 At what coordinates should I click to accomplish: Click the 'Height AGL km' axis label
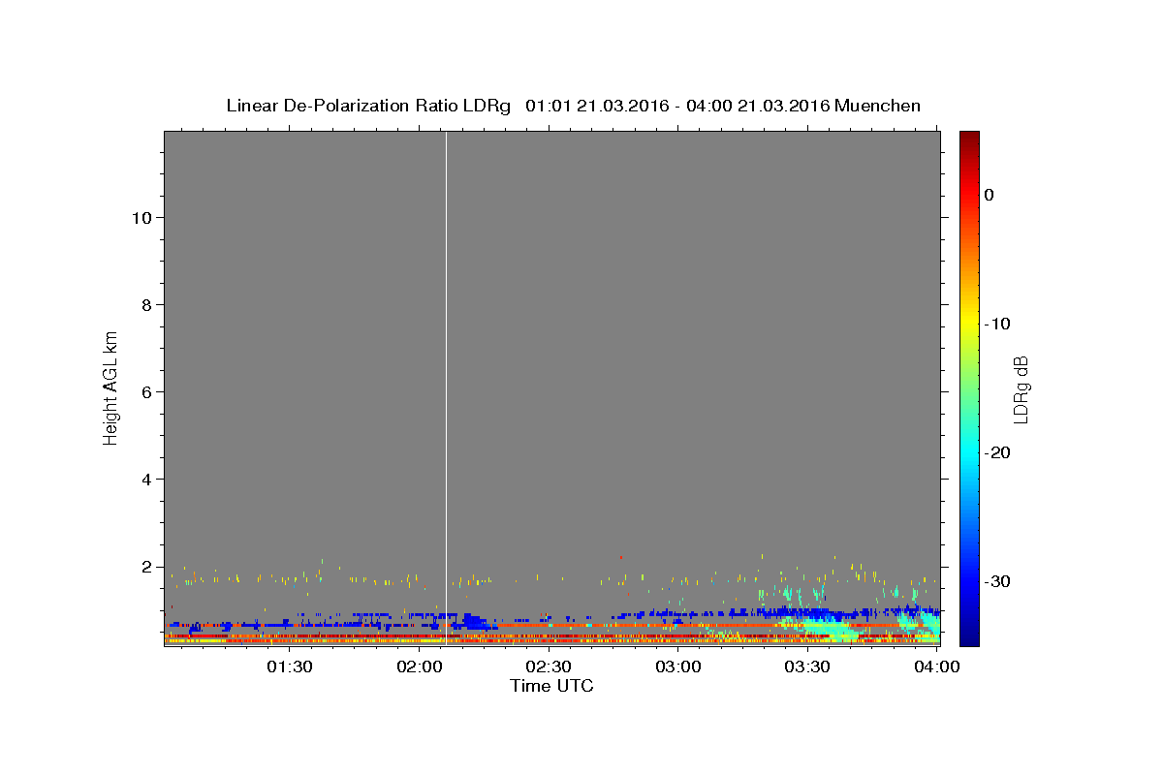110,387
